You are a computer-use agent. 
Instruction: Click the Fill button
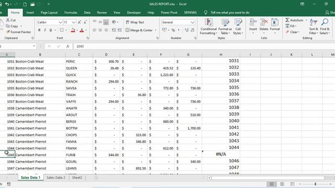[x=291, y=26]
